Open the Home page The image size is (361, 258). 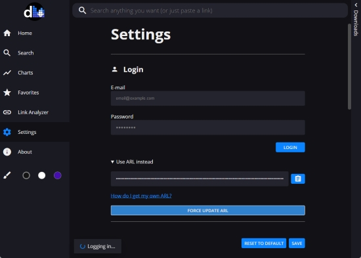[35, 33]
